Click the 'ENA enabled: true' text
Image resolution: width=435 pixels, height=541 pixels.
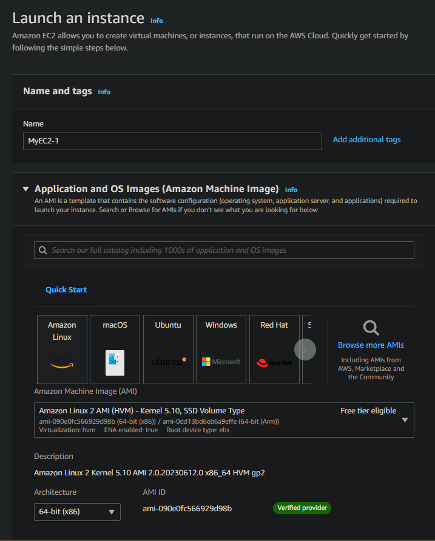131,430
